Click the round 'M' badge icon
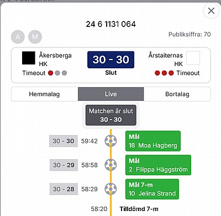The height and width of the screenshot is (216, 221). click(x=35, y=37)
